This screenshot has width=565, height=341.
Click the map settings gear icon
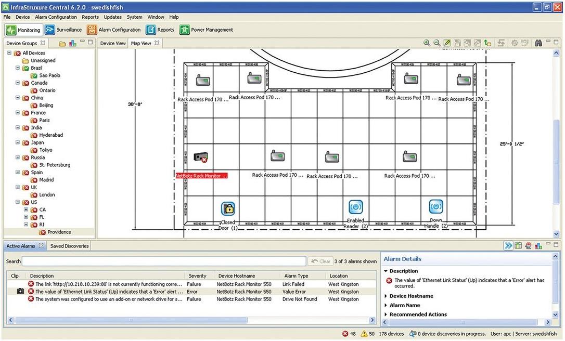515,43
